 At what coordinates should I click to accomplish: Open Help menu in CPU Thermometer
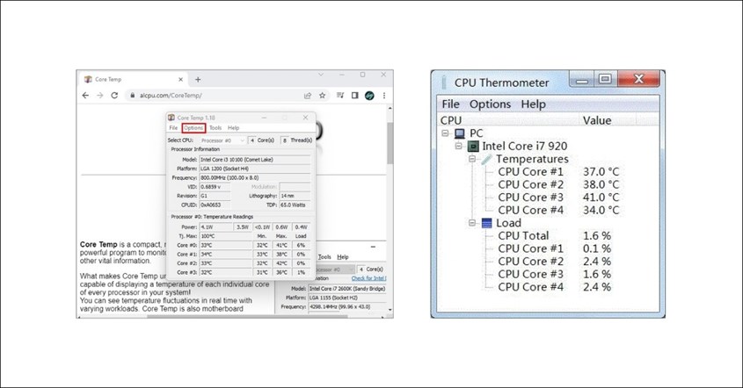[533, 104]
